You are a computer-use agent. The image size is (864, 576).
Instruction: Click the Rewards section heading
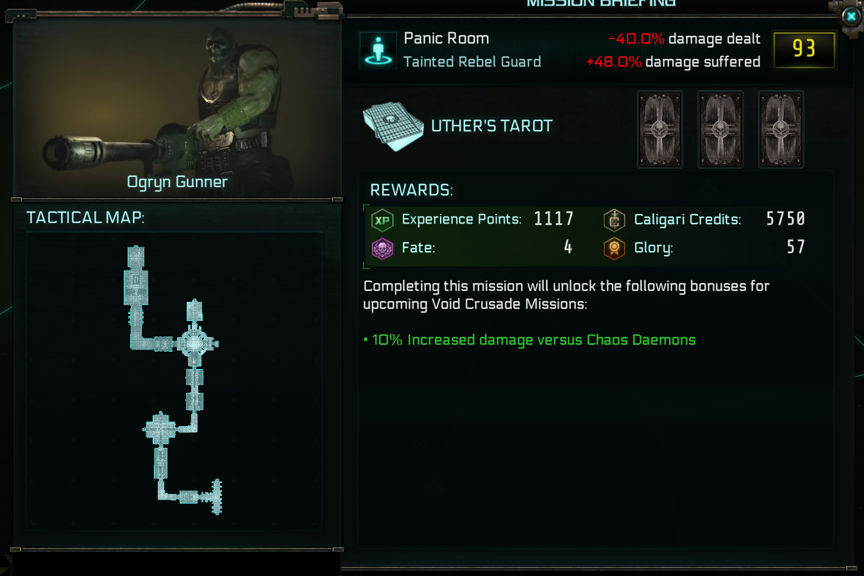(411, 190)
